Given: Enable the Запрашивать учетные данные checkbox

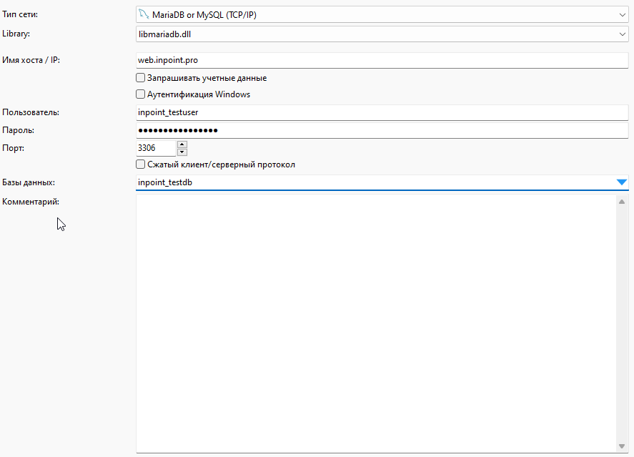Looking at the screenshot, I should (x=141, y=78).
